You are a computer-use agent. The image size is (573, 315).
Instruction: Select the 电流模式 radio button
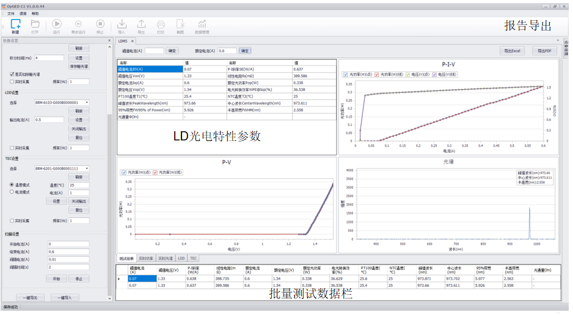(x=12, y=192)
